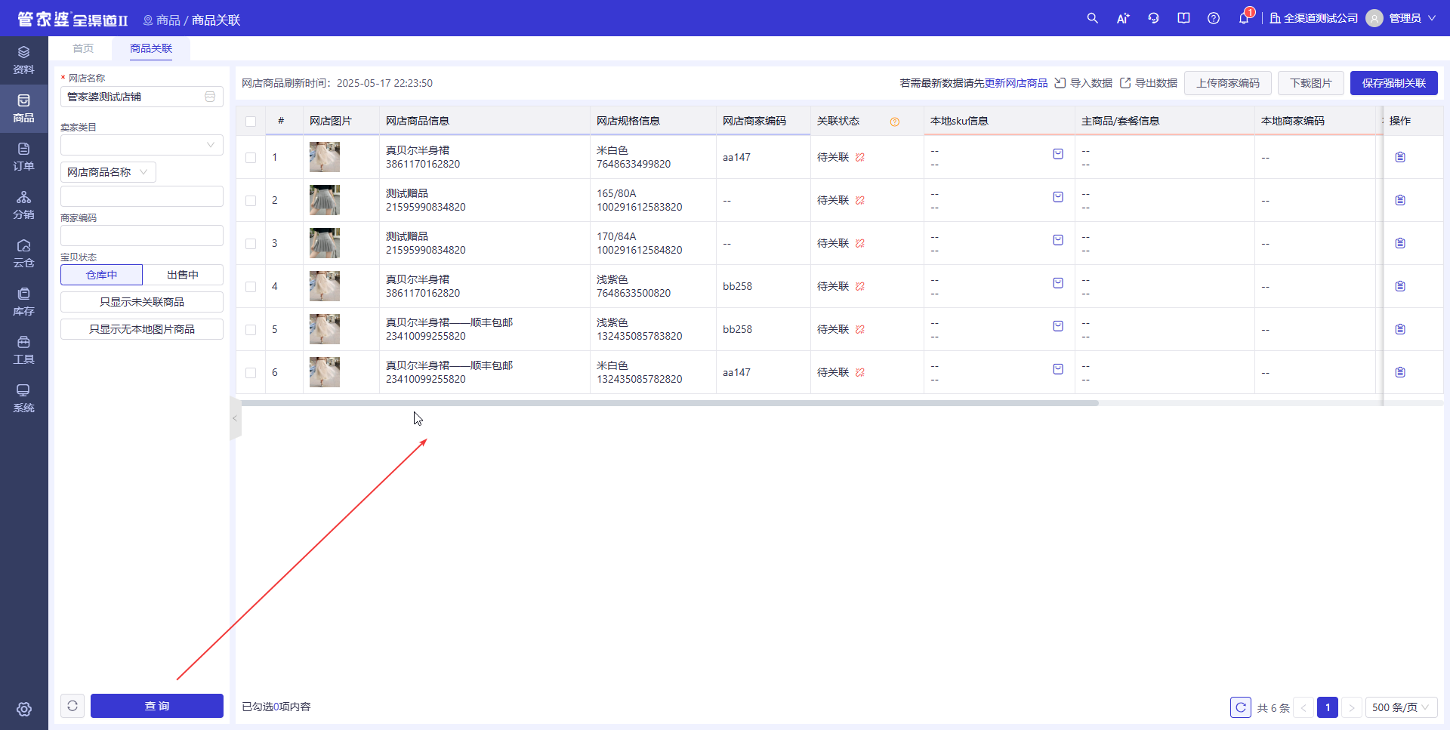Click 只显示未关联商品 filter button
The width and height of the screenshot is (1450, 730).
point(142,302)
